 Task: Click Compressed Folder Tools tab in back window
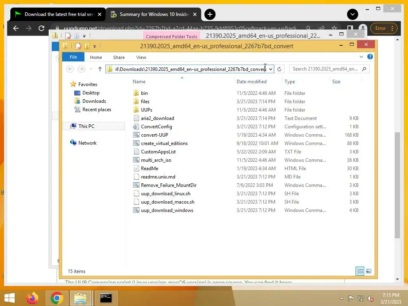(171, 36)
